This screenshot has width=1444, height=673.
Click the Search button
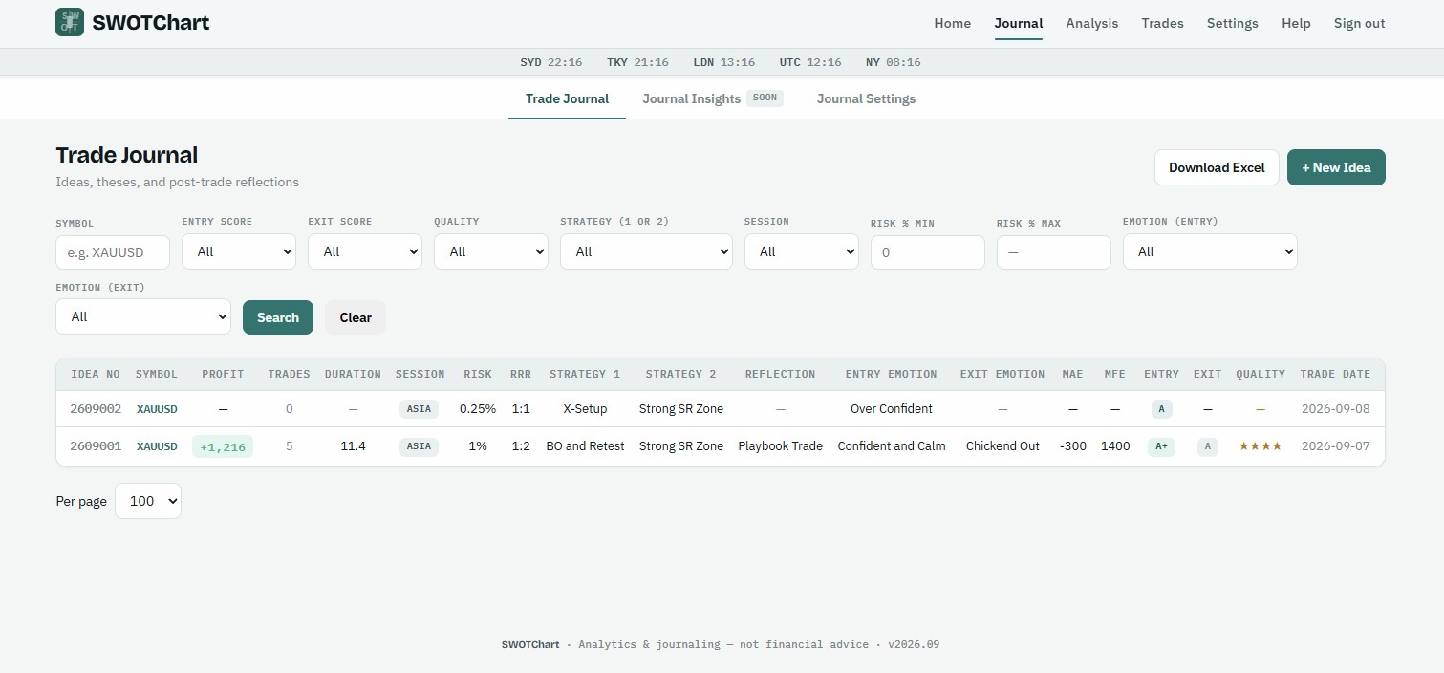(x=278, y=317)
